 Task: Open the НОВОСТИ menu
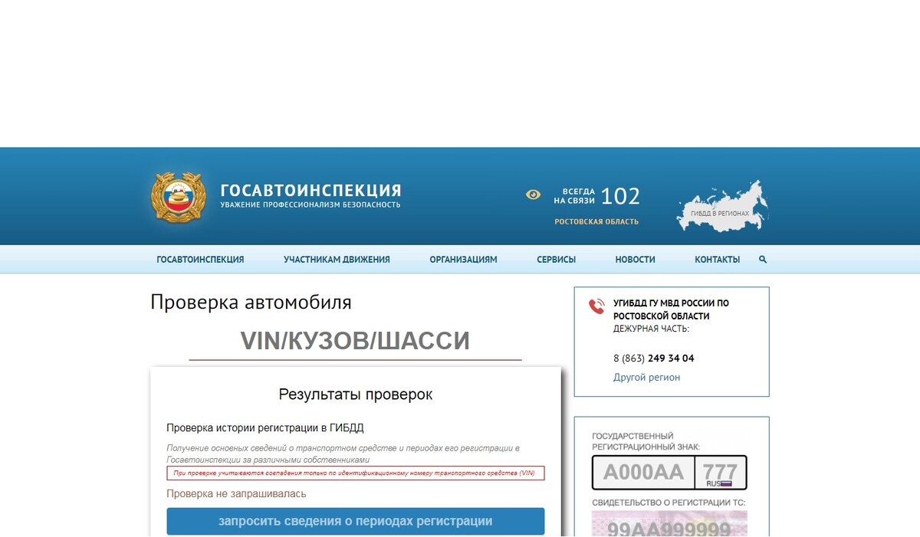pos(634,259)
